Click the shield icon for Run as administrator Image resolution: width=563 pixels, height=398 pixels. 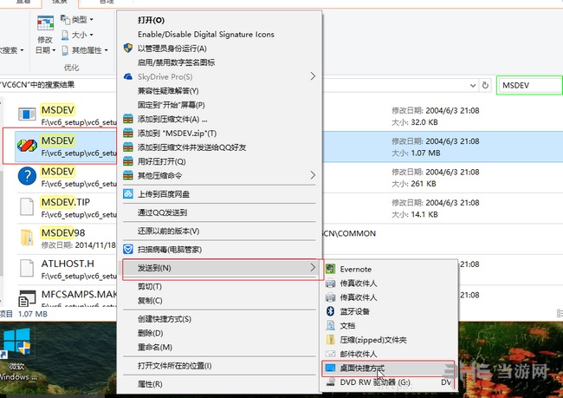pos(128,48)
